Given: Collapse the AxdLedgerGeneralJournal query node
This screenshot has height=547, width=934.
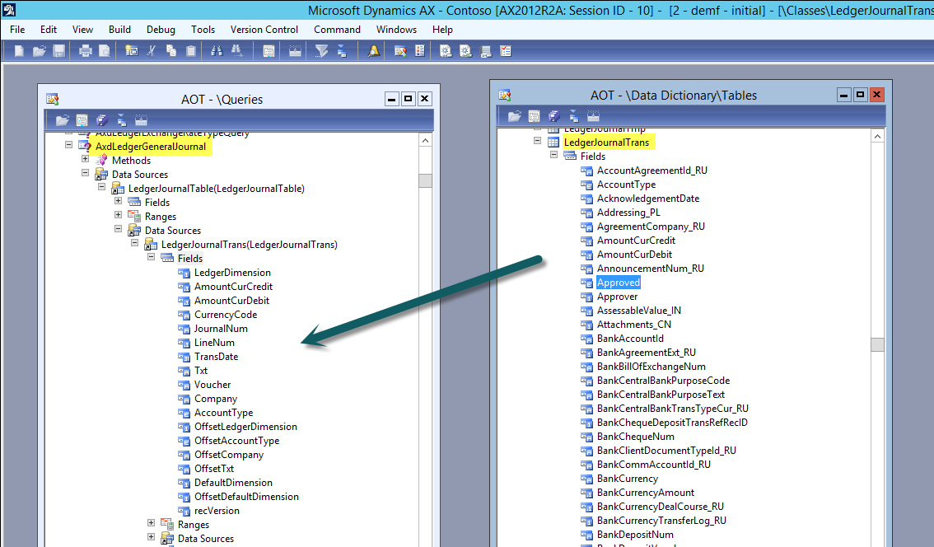Looking at the screenshot, I should pos(69,146).
